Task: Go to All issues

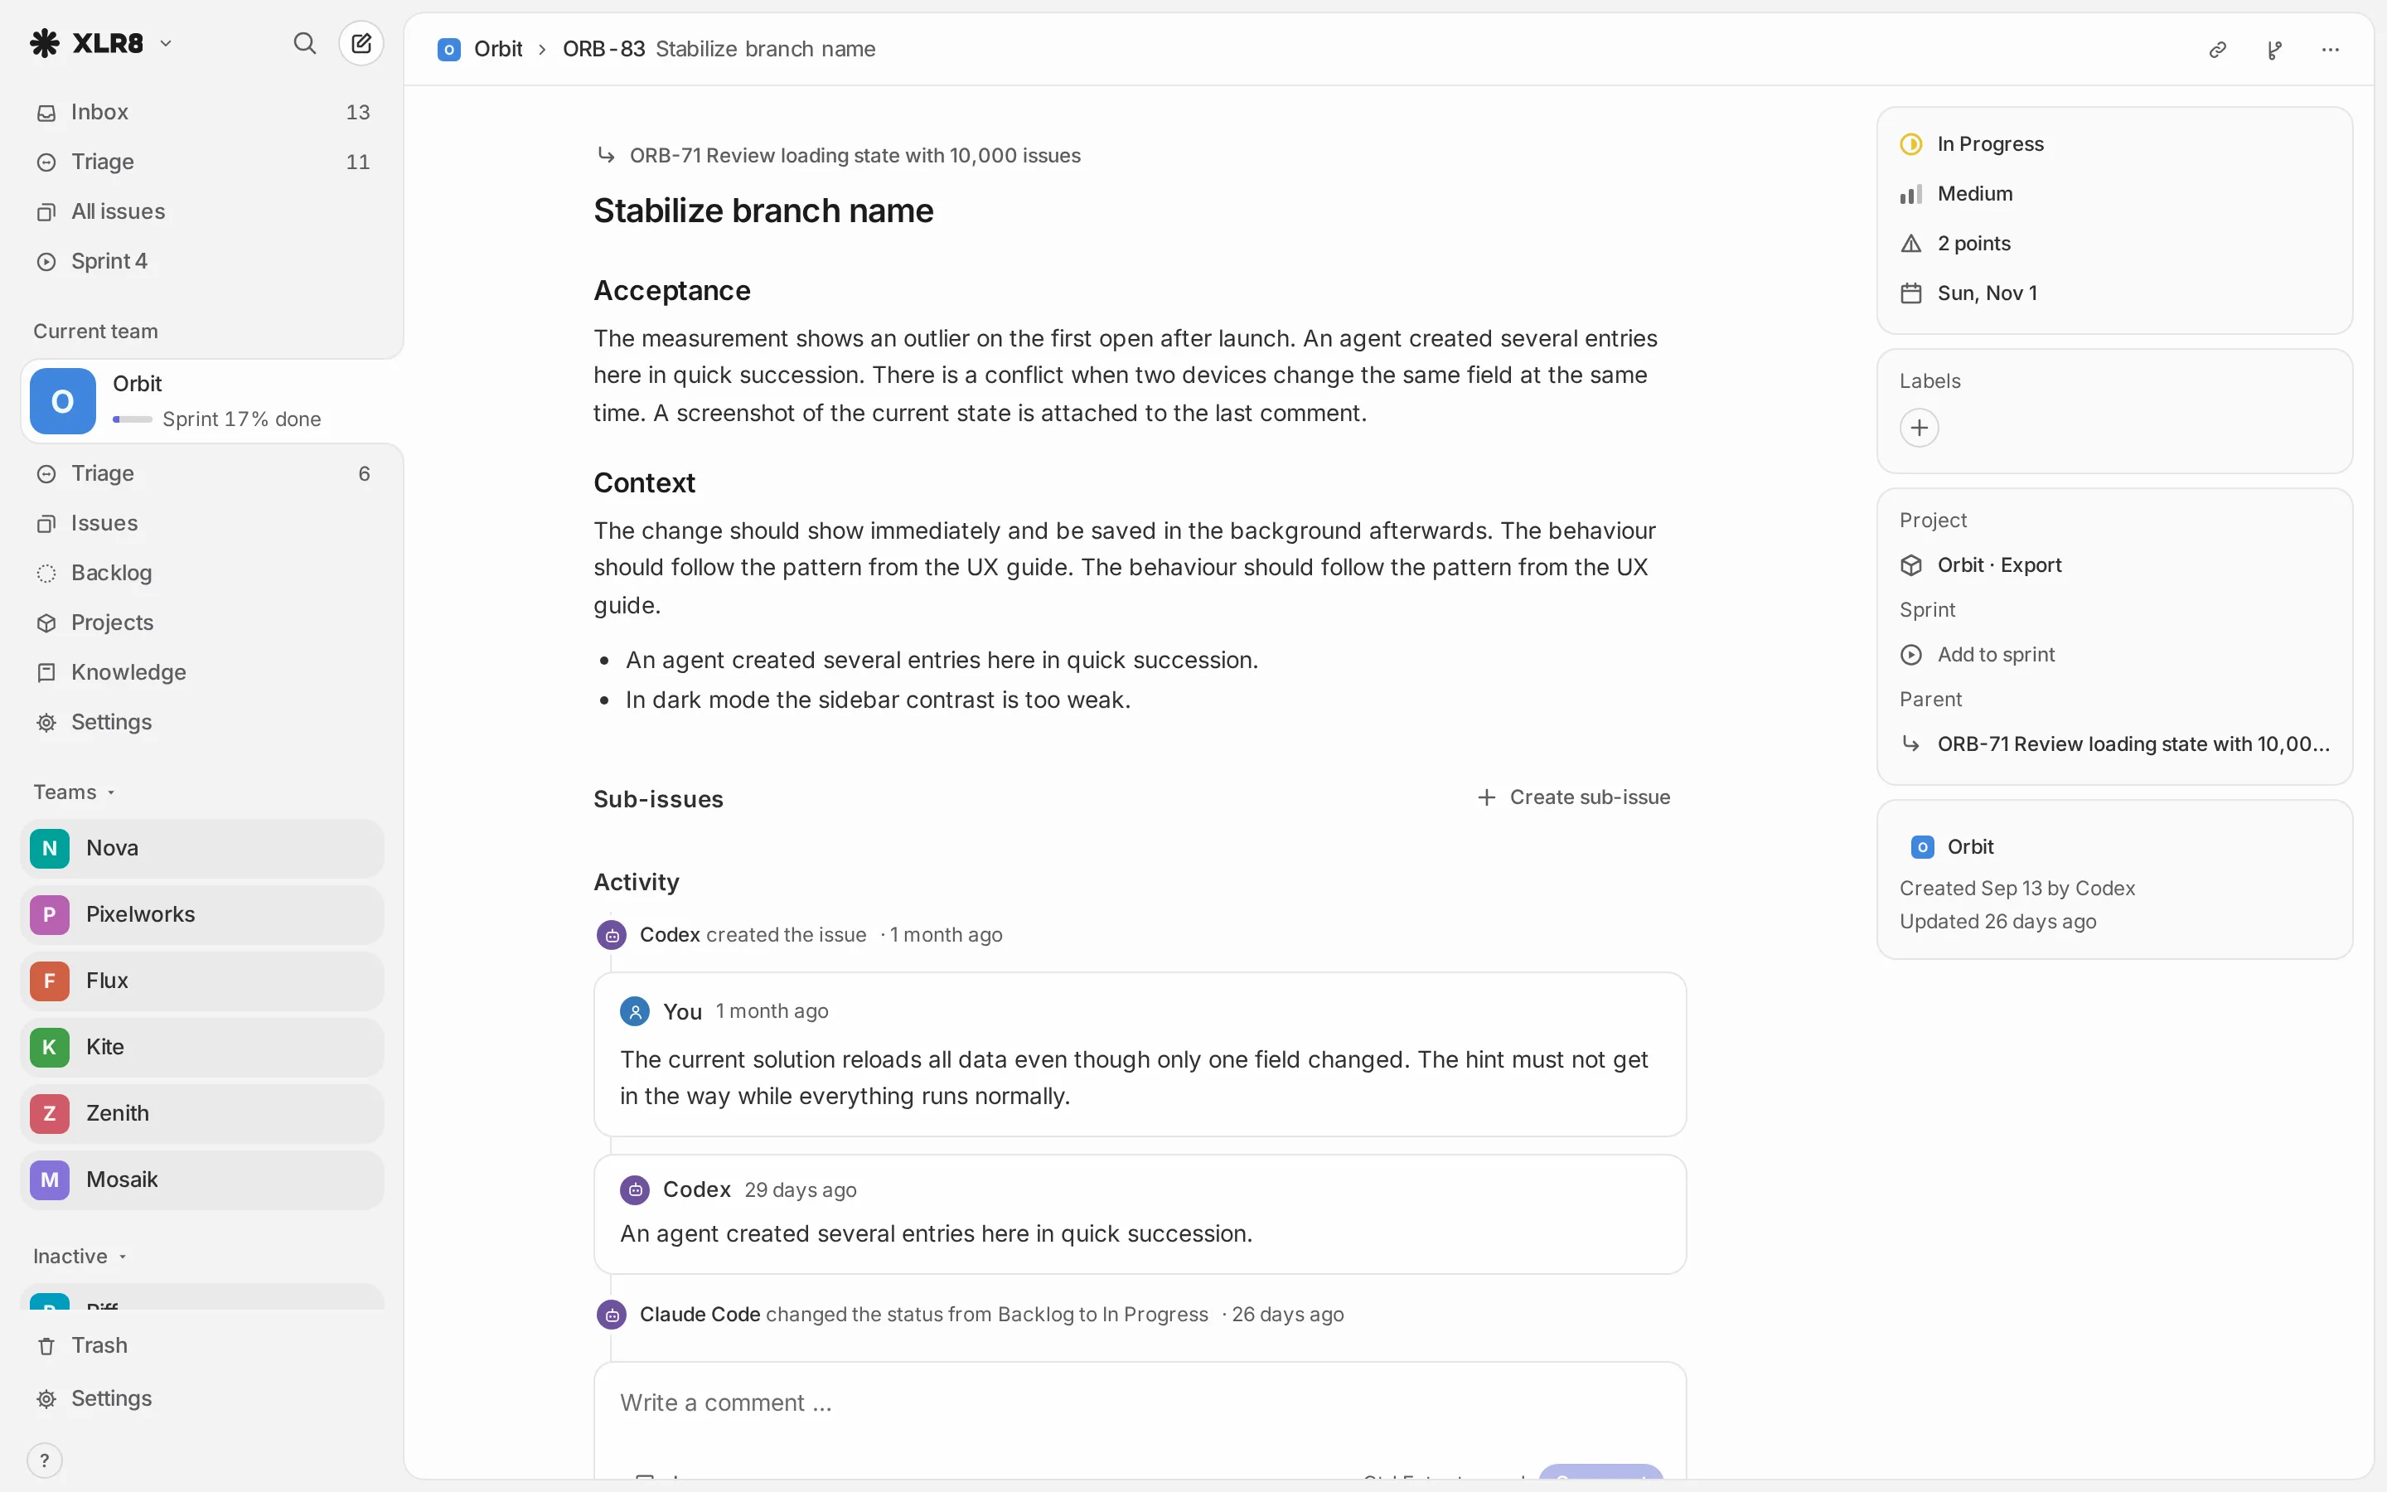Action: tap(202, 211)
